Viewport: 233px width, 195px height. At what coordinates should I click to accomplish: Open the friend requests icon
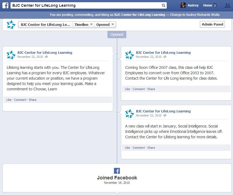point(227,5)
